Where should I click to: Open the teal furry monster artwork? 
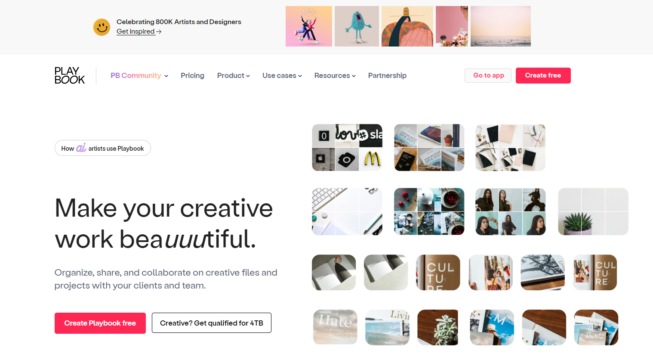click(357, 26)
